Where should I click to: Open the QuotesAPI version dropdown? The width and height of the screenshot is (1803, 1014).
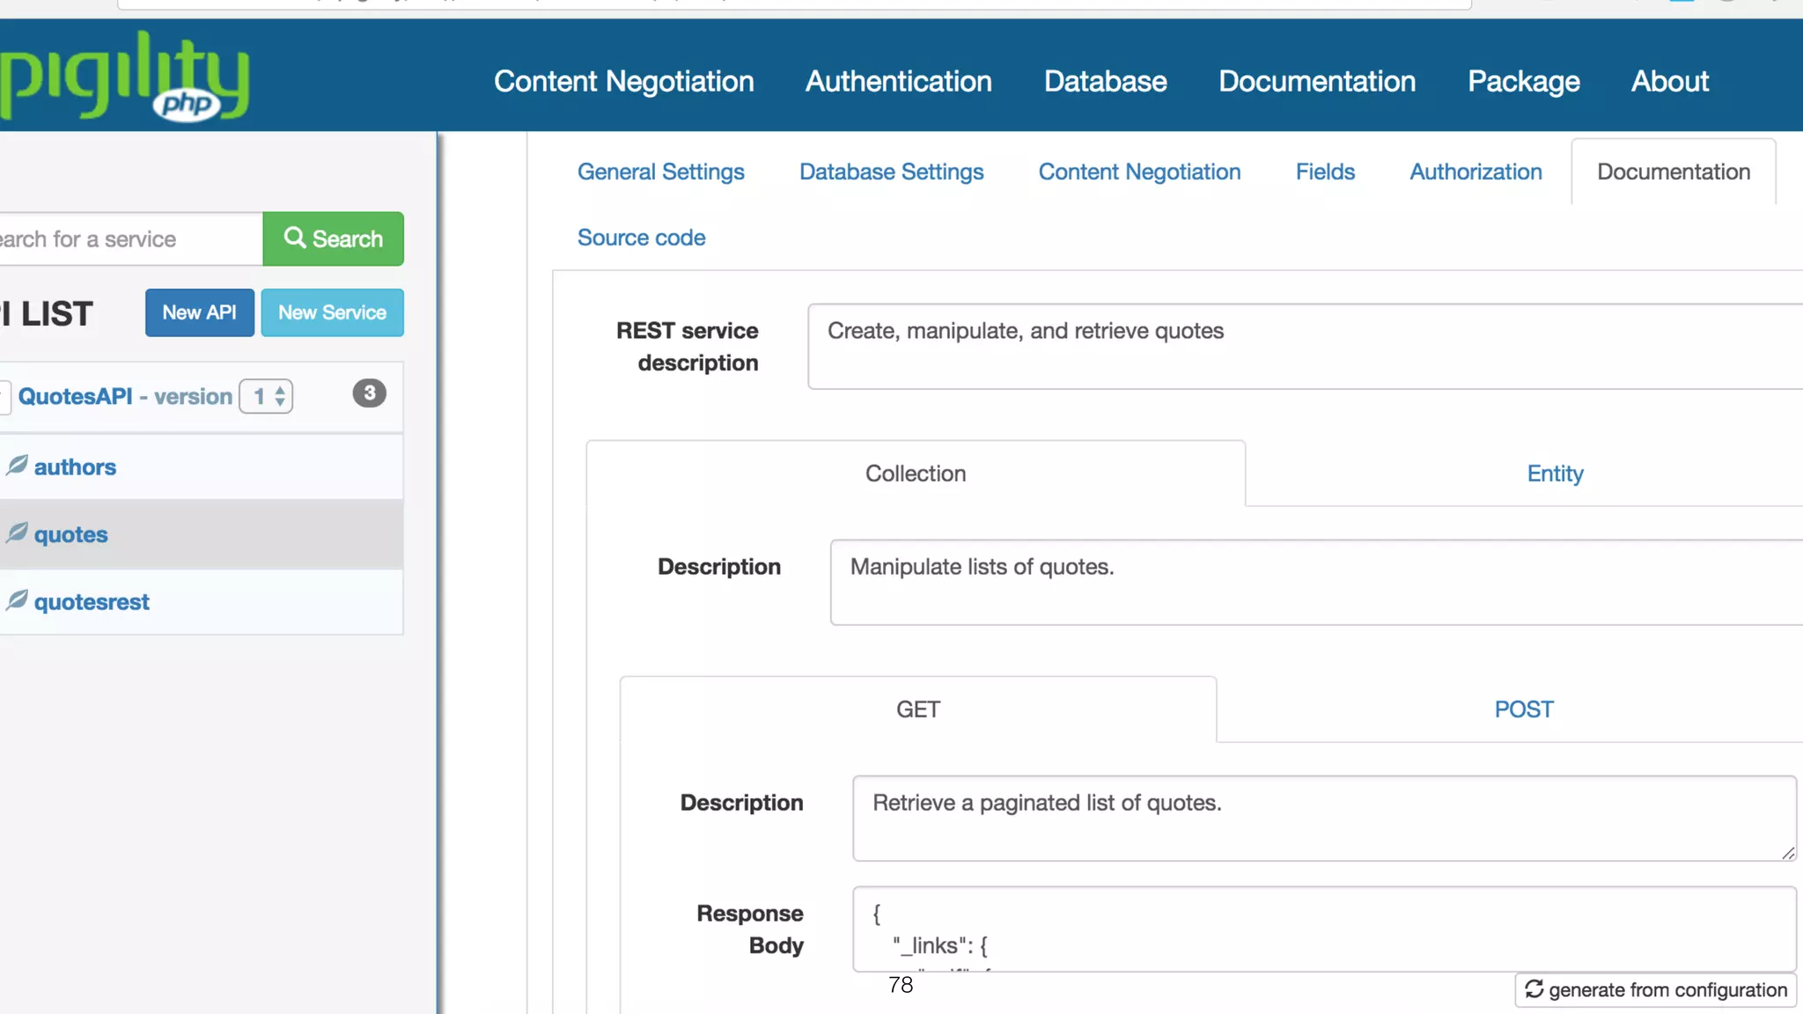(x=267, y=396)
